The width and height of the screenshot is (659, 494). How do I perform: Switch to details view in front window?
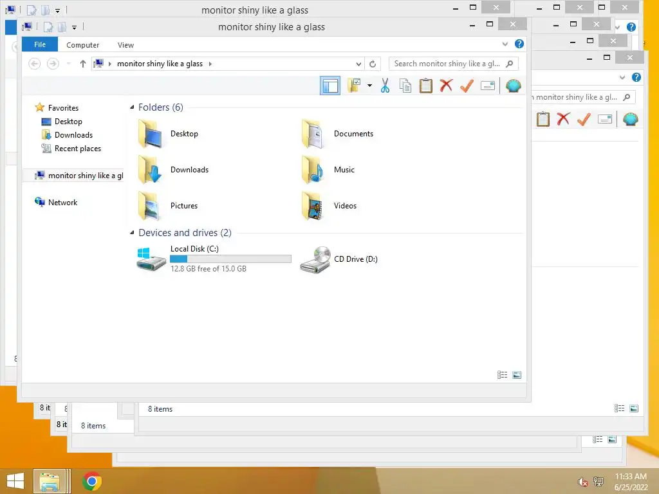pyautogui.click(x=502, y=375)
